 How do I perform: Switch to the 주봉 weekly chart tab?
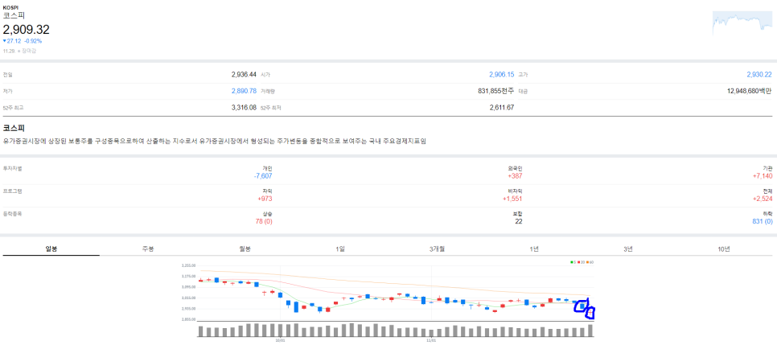point(148,248)
